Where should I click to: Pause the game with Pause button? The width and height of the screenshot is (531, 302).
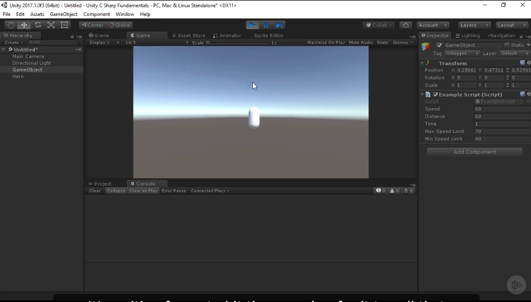266,25
